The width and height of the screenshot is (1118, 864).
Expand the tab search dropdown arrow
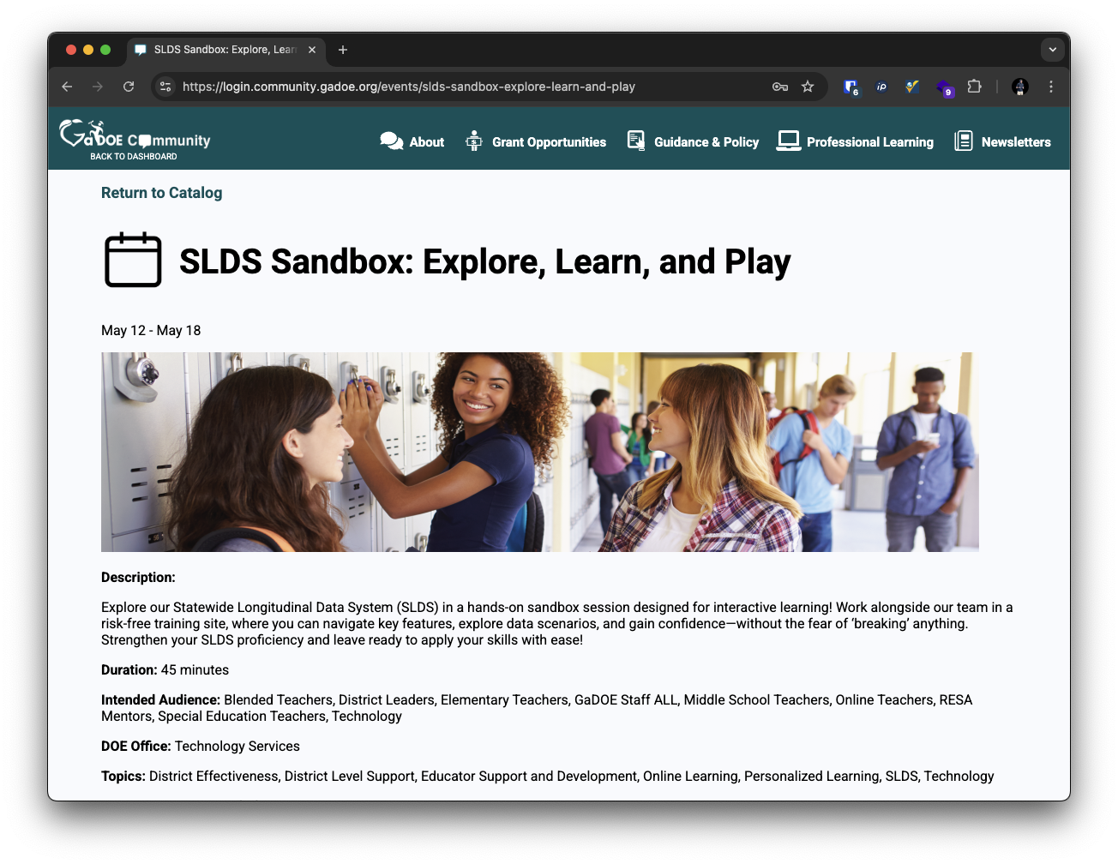1052,50
